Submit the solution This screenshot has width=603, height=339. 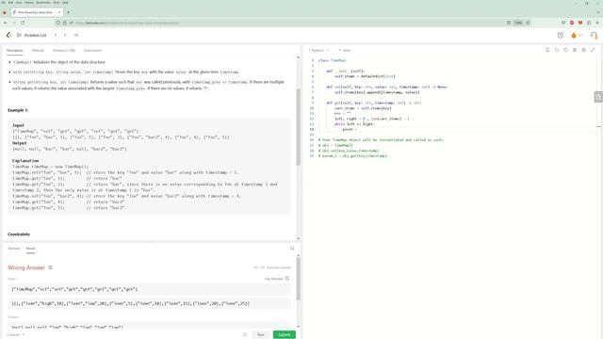(285, 335)
